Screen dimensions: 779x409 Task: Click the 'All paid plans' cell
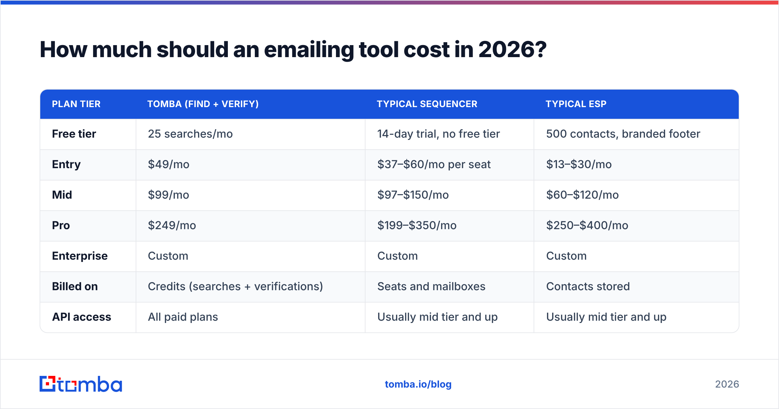pos(183,317)
